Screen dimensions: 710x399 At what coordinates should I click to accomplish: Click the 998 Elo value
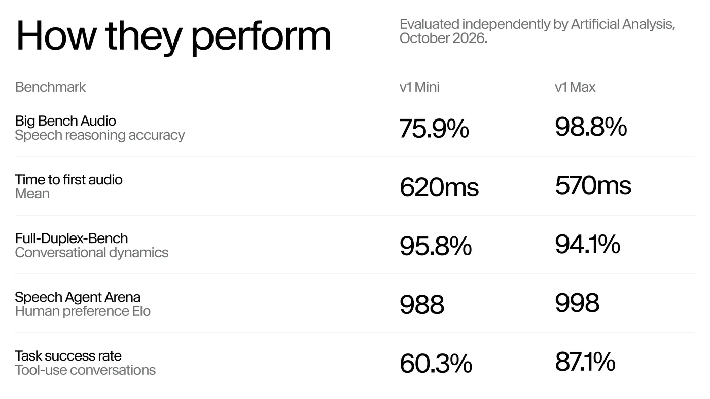click(x=577, y=303)
